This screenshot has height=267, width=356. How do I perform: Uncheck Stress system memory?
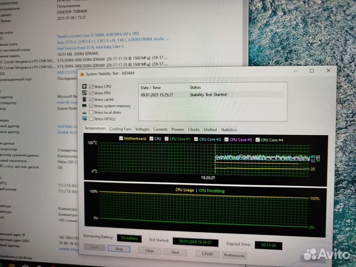(x=91, y=106)
